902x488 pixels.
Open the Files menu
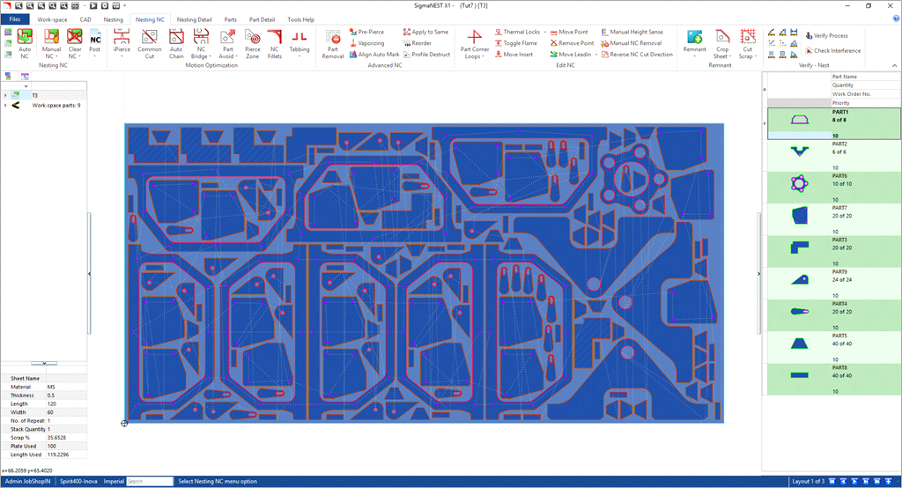[x=14, y=19]
